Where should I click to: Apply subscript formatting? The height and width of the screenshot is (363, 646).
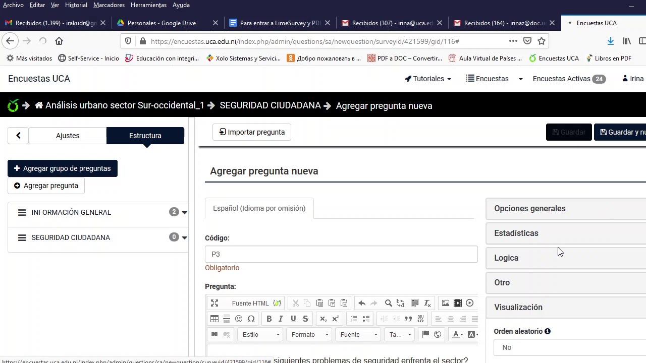(x=324, y=319)
